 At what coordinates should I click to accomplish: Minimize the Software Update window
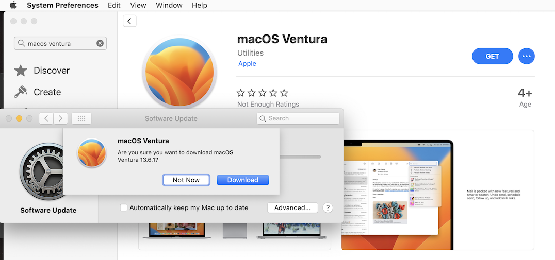(x=19, y=118)
